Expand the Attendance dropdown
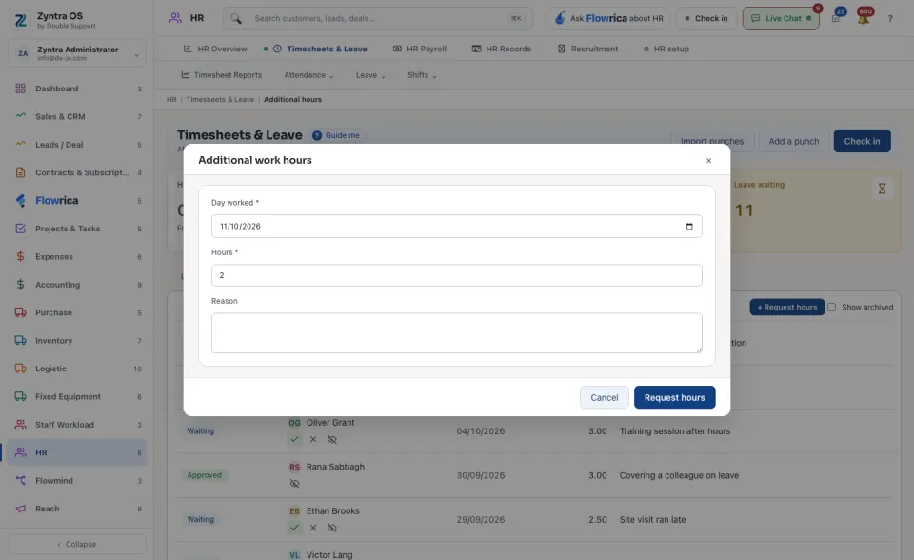The image size is (914, 560). (308, 75)
